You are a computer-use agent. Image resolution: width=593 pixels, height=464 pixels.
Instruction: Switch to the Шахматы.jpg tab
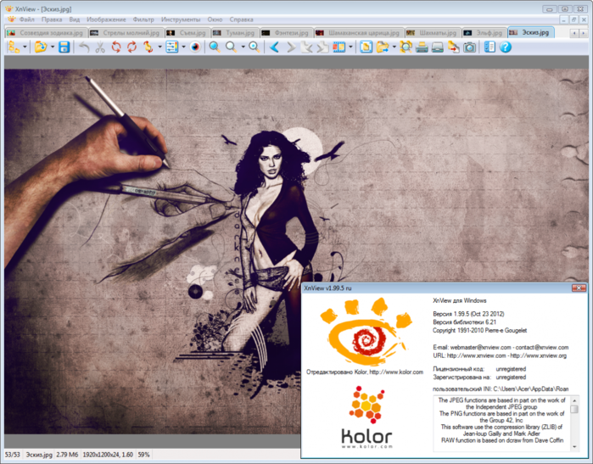click(434, 33)
